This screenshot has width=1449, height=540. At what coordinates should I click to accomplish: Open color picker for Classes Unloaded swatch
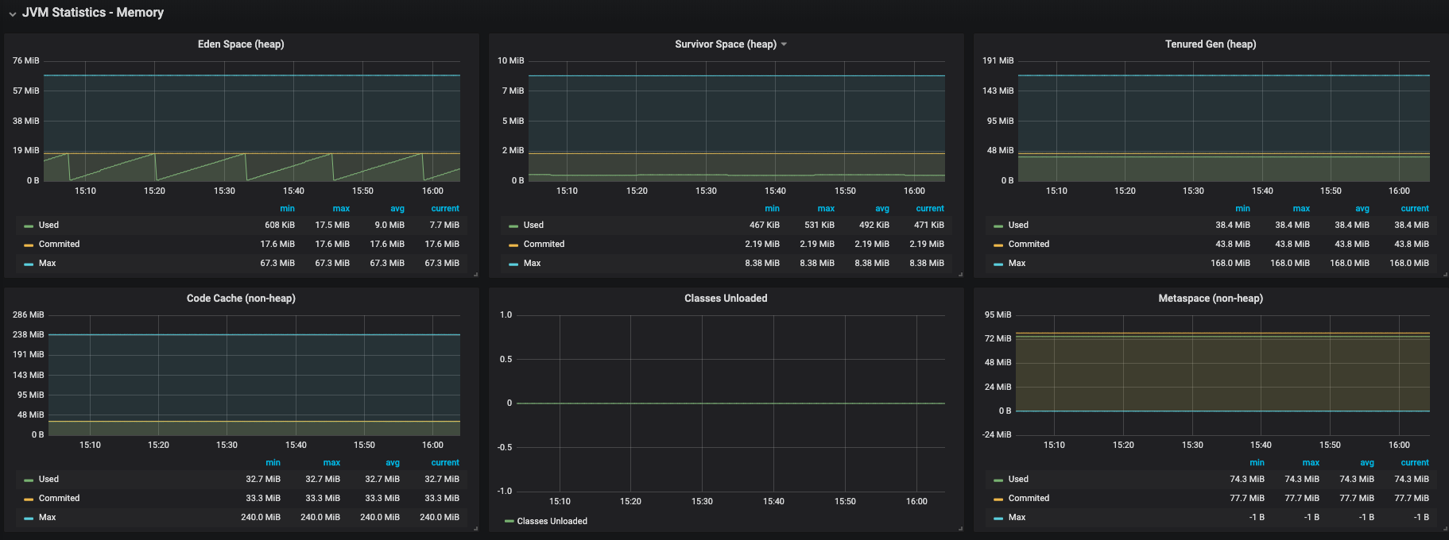pyautogui.click(x=509, y=522)
